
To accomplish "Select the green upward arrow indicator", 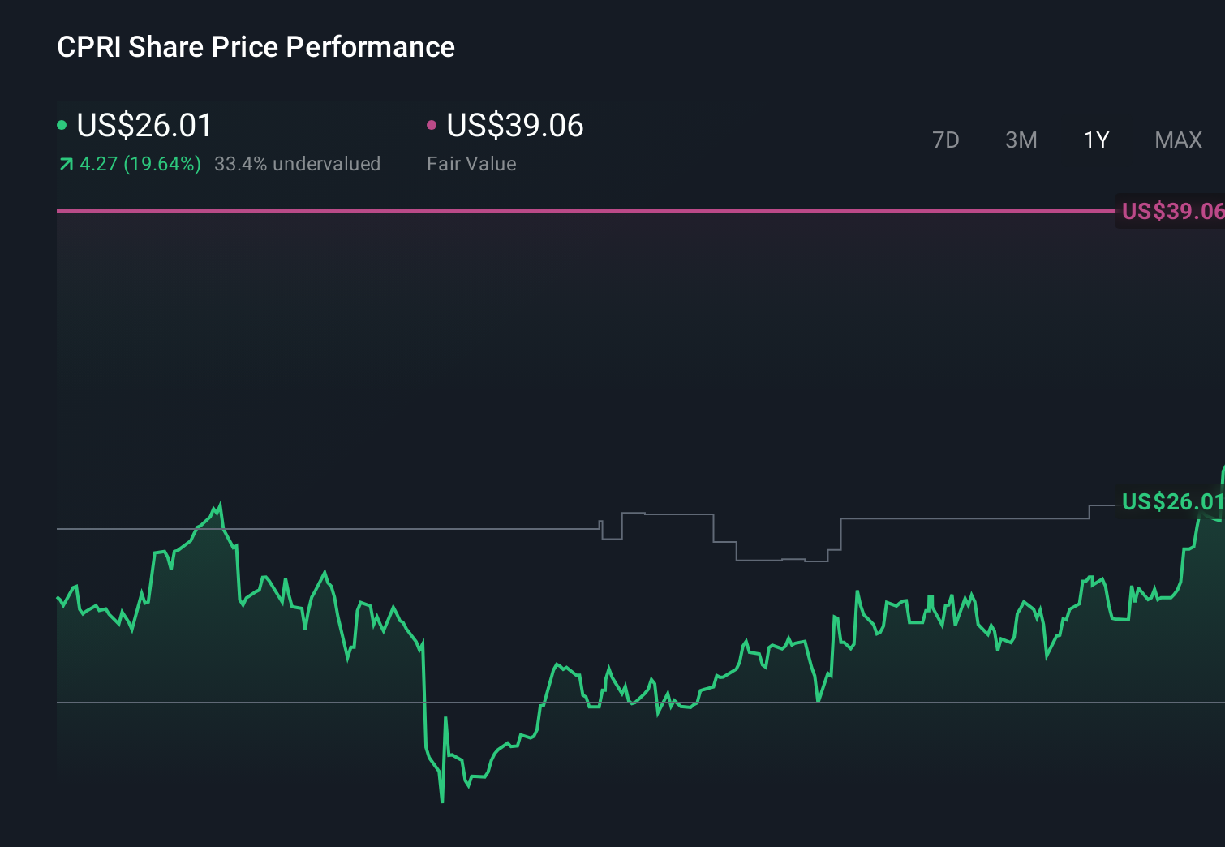I will pyautogui.click(x=64, y=163).
